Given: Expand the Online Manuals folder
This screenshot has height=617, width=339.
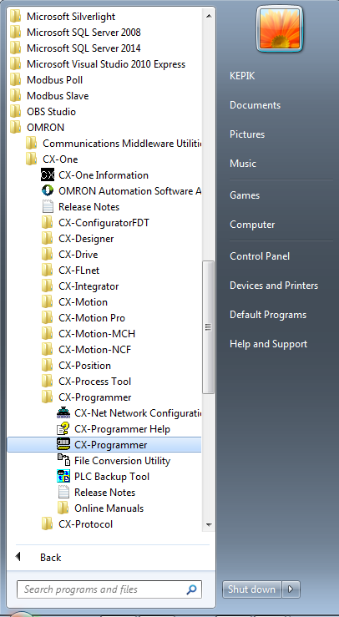Looking at the screenshot, I should (x=100, y=508).
